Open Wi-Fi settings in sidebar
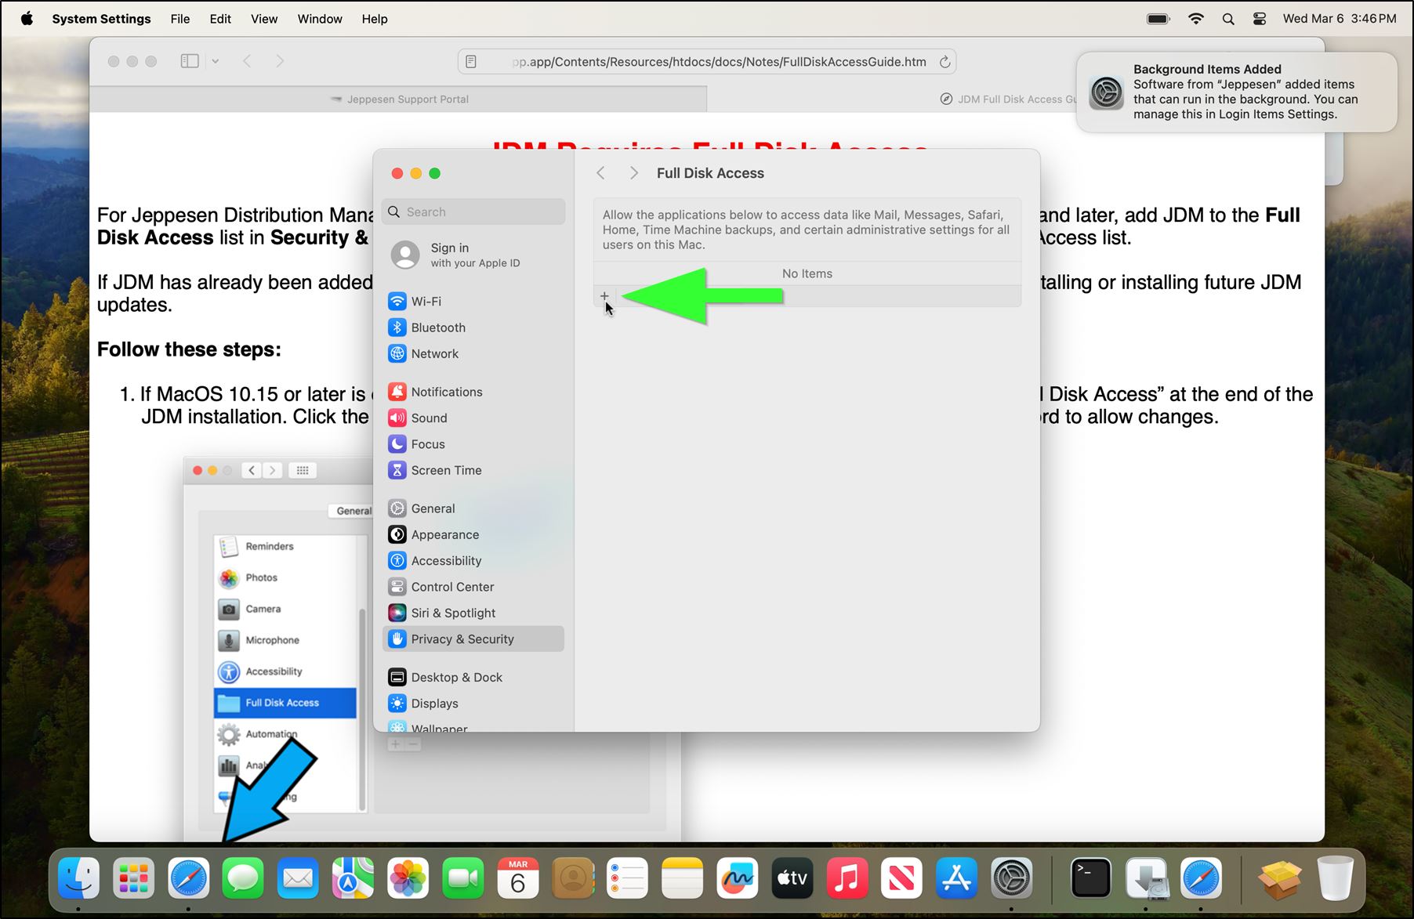 pos(426,302)
